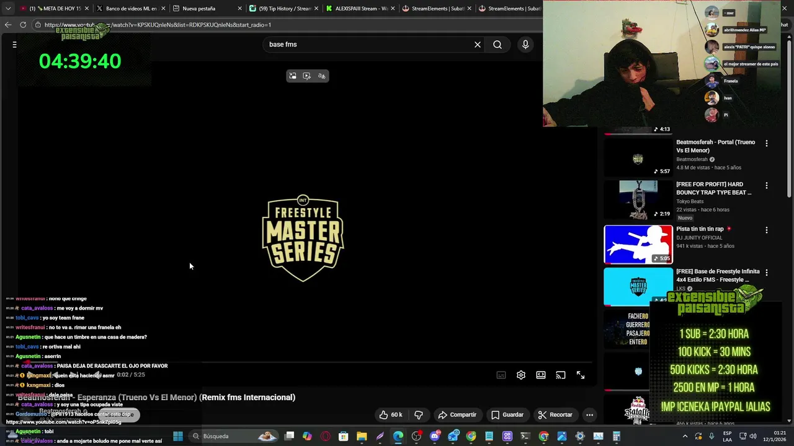Open File Explorer from the taskbar
Viewport: 794px width, 446px height.
362,436
